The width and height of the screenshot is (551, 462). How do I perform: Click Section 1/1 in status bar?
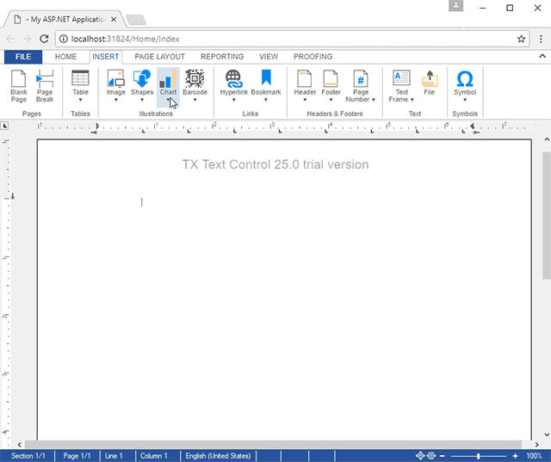tap(28, 456)
